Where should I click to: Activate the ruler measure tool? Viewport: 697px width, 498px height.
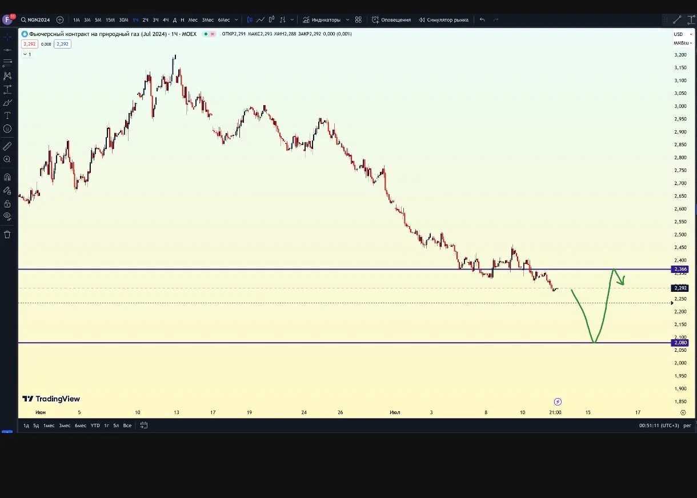7,146
